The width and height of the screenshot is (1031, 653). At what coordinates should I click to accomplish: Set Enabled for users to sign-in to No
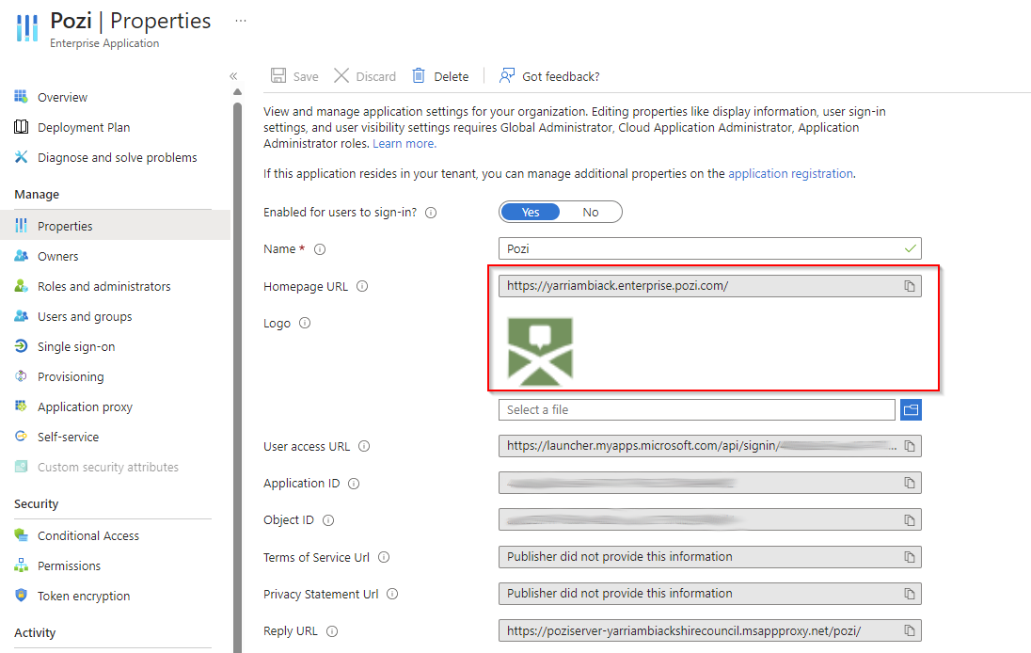pyautogui.click(x=591, y=212)
